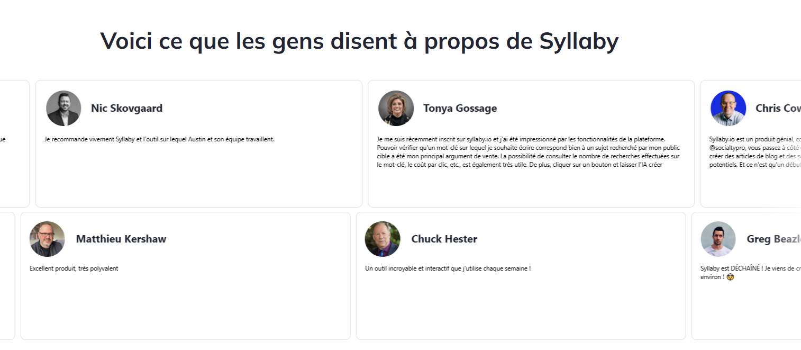Click Nic's testimonial recommending Syllaby
The image size is (801, 350).
[159, 139]
